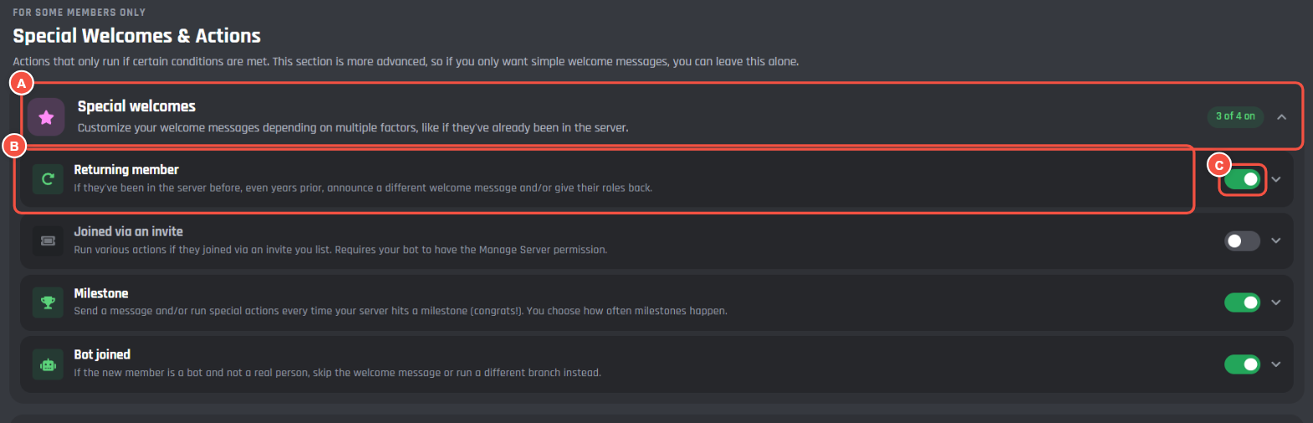The width and height of the screenshot is (1313, 423).
Task: Disable the Returning member toggle
Action: [1242, 179]
